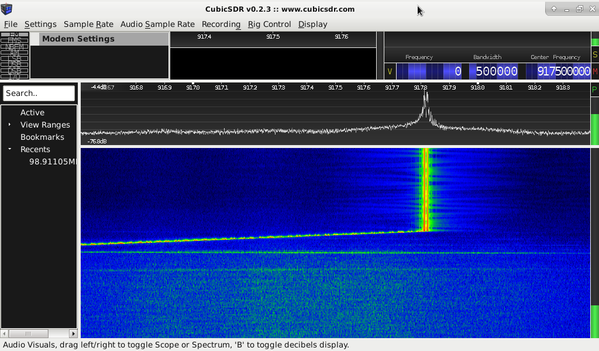Click the 917.6 label on main frequency scale
Screen dimensions: 599x351
click(x=364, y=88)
